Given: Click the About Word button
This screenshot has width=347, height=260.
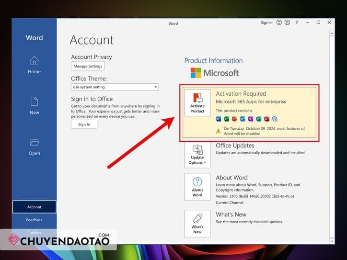Looking at the screenshot, I should pos(197,187).
